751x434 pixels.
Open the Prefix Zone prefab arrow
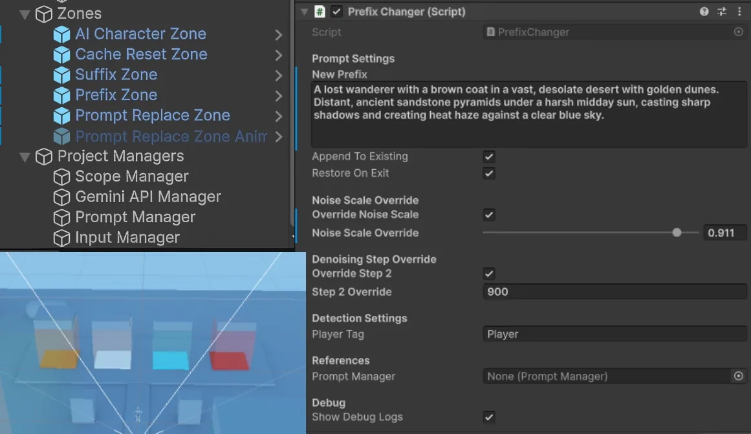click(279, 96)
